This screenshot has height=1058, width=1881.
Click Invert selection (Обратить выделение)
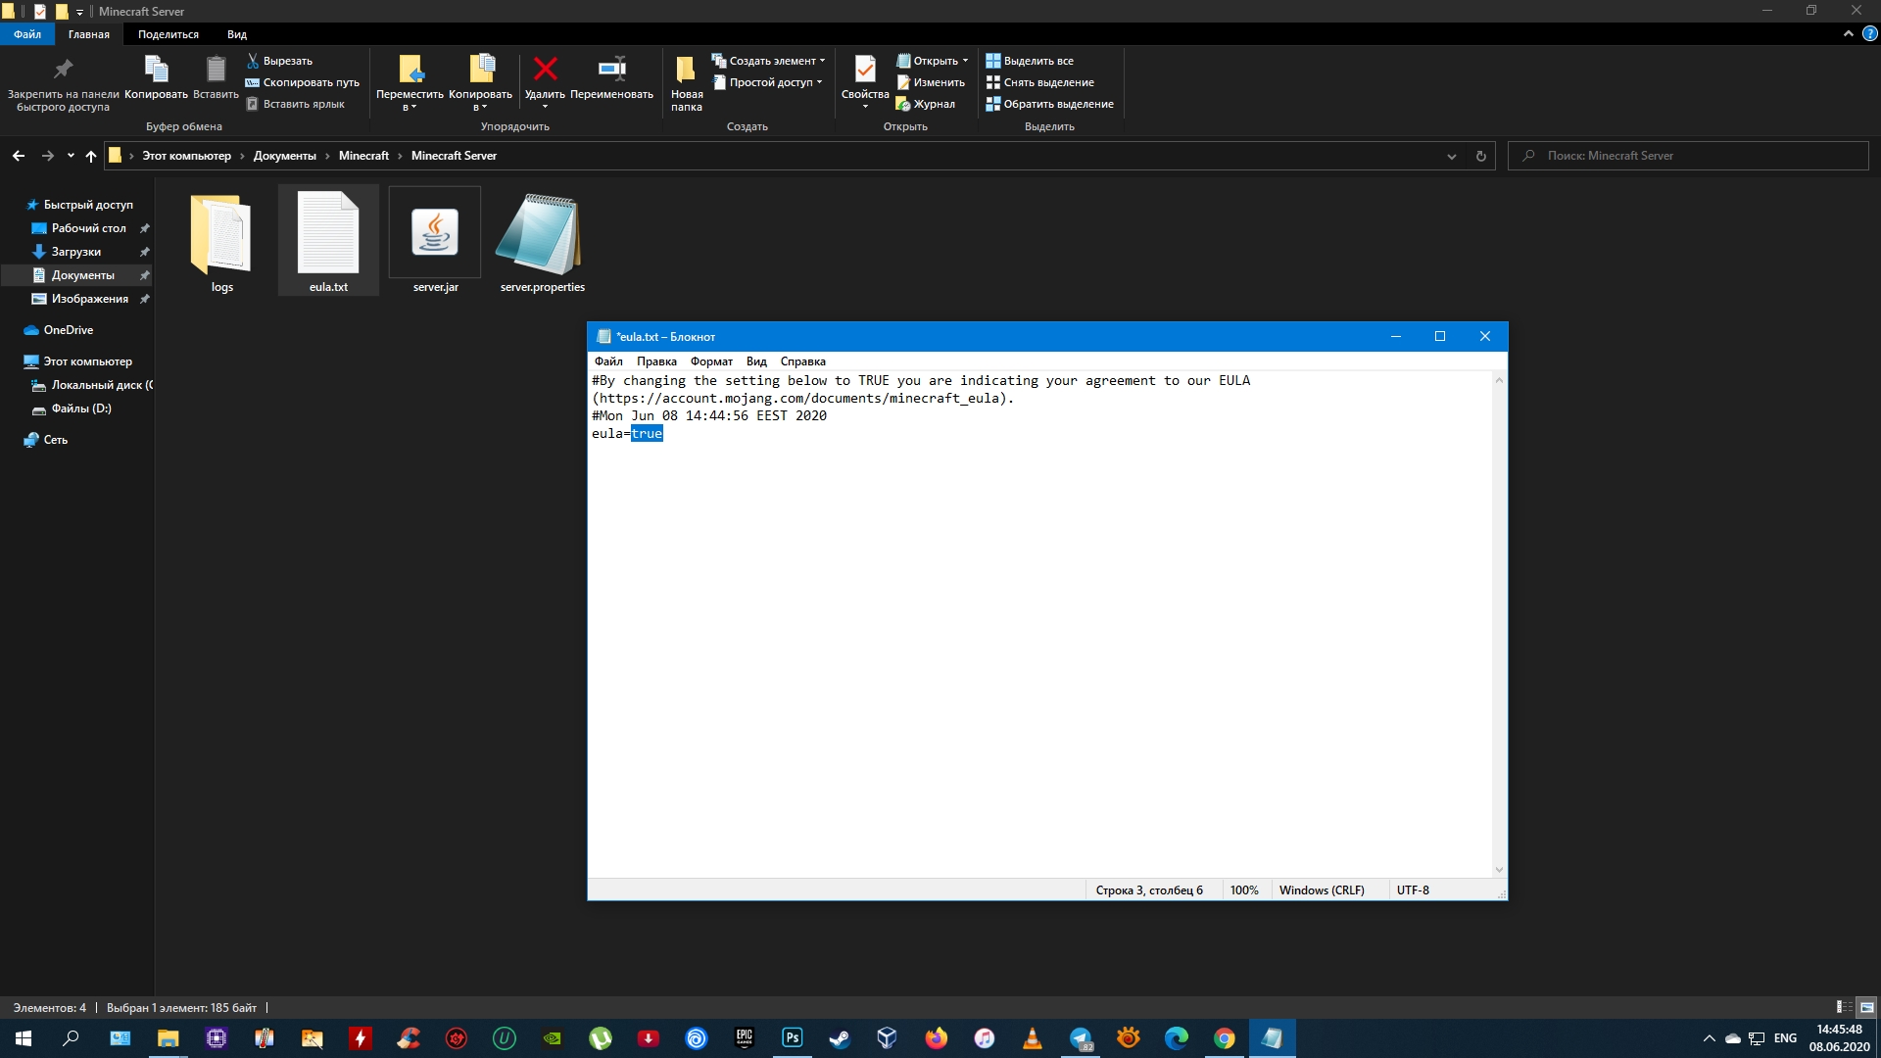(1050, 104)
